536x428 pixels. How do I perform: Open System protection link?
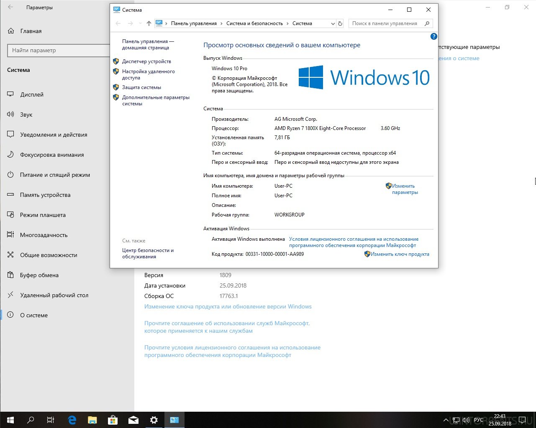point(141,87)
